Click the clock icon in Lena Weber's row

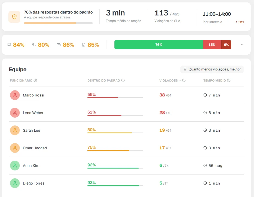coord(205,112)
